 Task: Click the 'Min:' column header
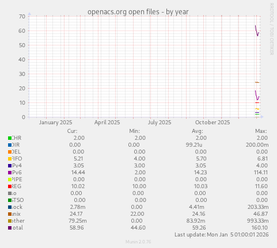[x=134, y=131]
